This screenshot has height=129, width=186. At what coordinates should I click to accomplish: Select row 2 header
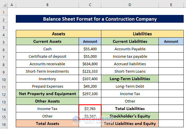click(x=4, y=19)
